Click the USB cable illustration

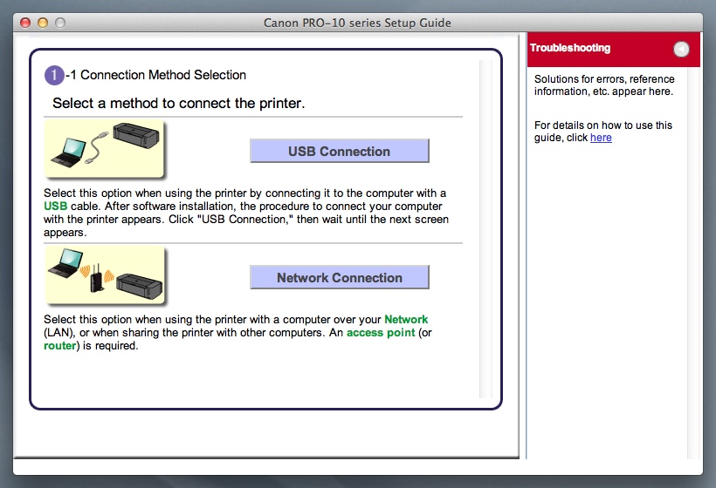tap(105, 149)
